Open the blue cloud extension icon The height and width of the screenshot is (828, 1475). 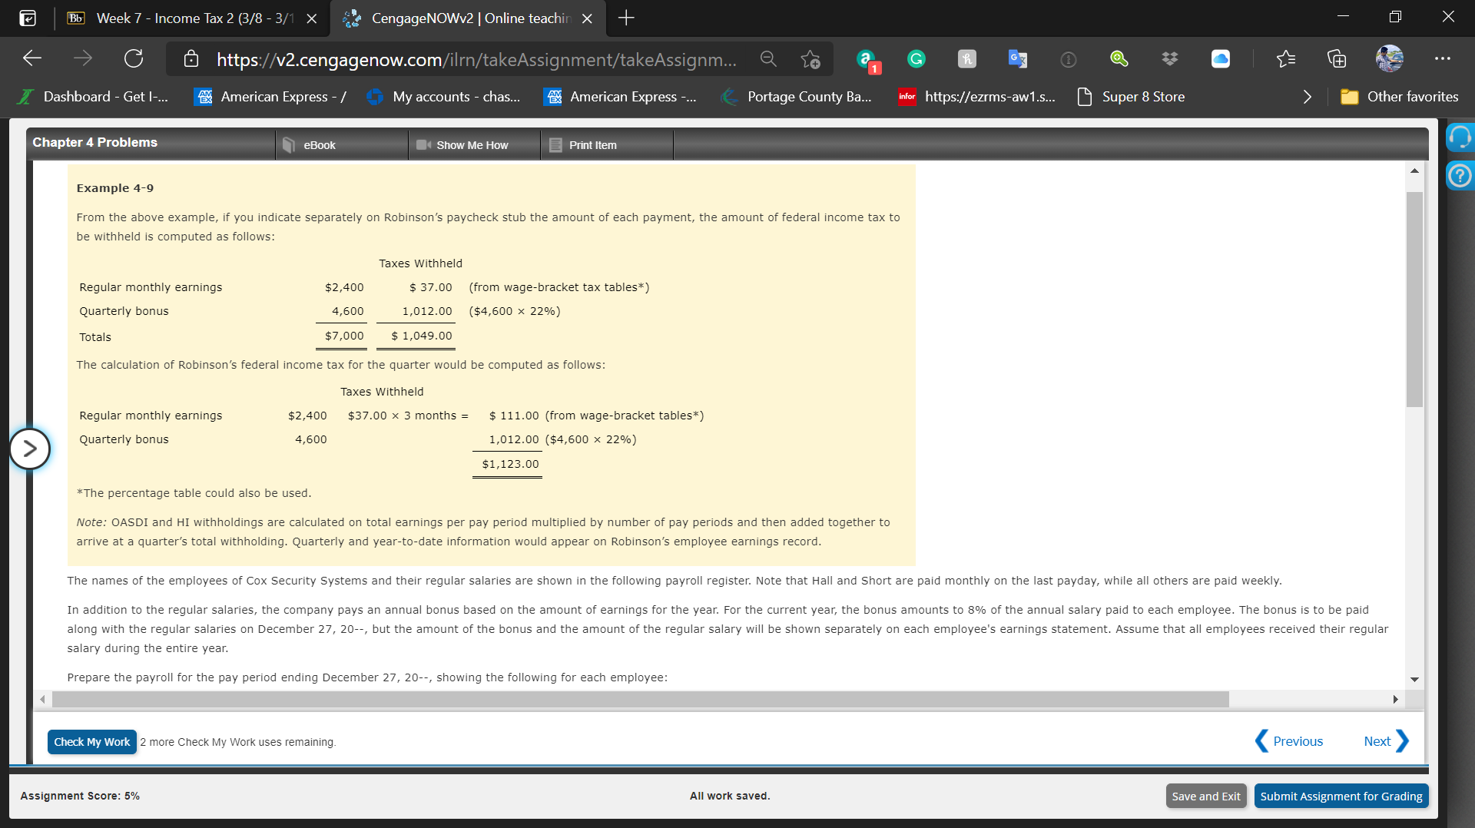click(1221, 59)
